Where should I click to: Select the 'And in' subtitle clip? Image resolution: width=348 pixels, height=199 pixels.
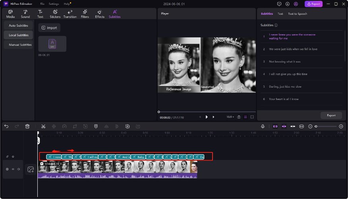[123, 157]
